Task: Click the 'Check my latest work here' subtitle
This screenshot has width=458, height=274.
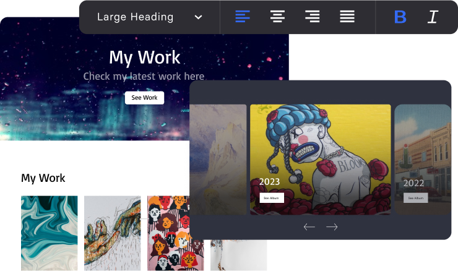Action: tap(144, 77)
